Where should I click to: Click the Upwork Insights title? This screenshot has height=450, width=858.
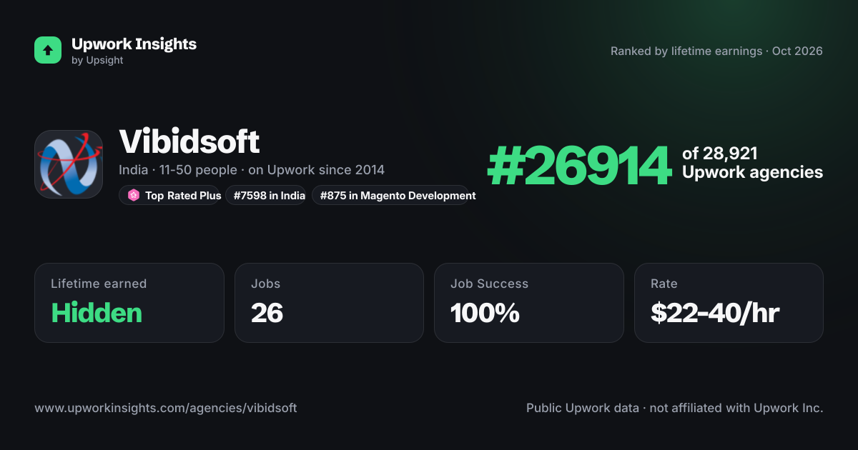(134, 44)
